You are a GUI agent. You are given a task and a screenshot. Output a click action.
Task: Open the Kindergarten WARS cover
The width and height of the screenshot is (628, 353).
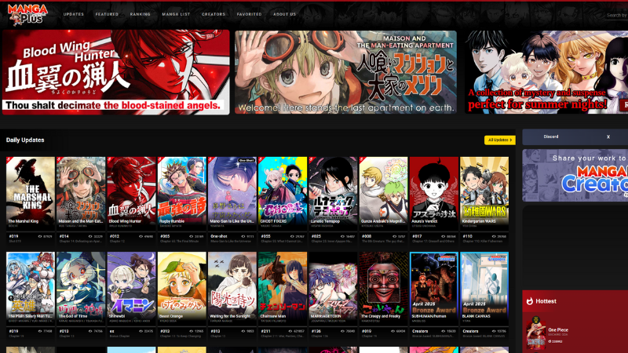[484, 193]
